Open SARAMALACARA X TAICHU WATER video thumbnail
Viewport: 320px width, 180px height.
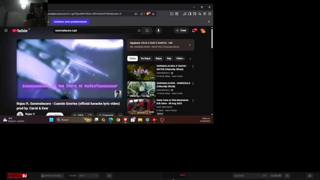141,72
